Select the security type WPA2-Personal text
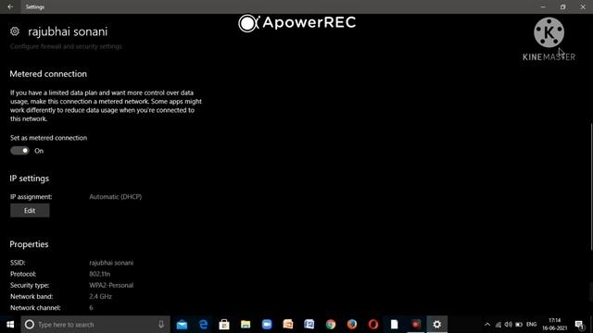The image size is (593, 333). (x=111, y=285)
